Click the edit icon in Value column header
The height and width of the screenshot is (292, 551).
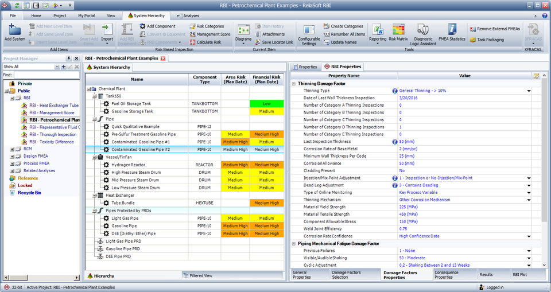pyautogui.click(x=536, y=76)
